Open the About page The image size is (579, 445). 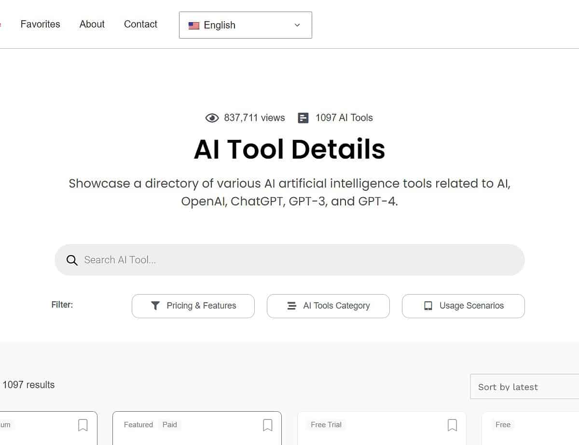[x=92, y=24]
